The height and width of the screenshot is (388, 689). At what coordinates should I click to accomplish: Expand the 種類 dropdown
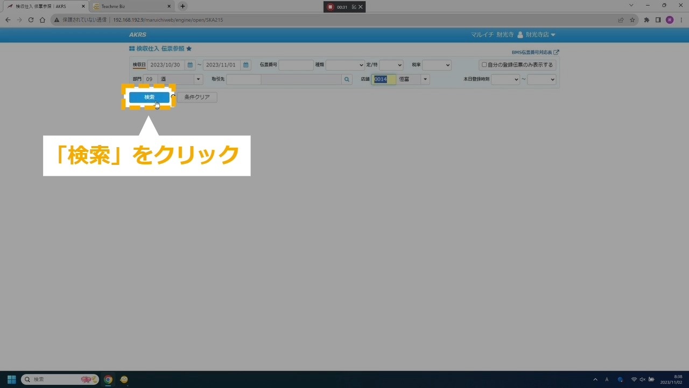(x=345, y=65)
